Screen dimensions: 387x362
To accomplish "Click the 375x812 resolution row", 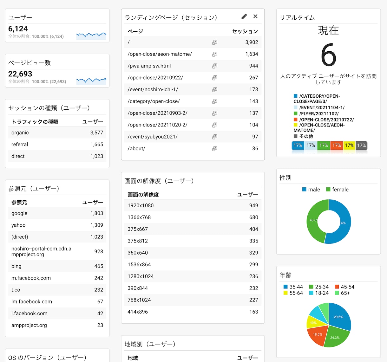I will (193, 241).
